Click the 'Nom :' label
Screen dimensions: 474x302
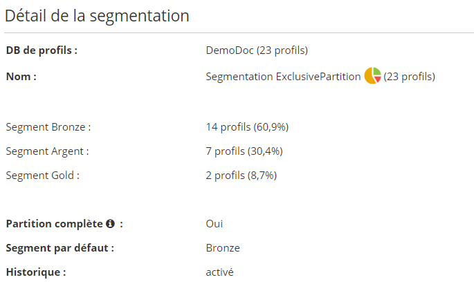tap(21, 77)
